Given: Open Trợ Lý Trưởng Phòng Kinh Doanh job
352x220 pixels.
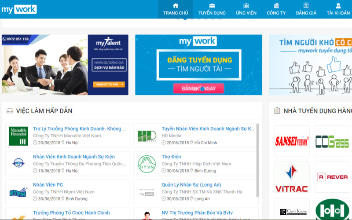Looking at the screenshot, I should pos(79,128).
